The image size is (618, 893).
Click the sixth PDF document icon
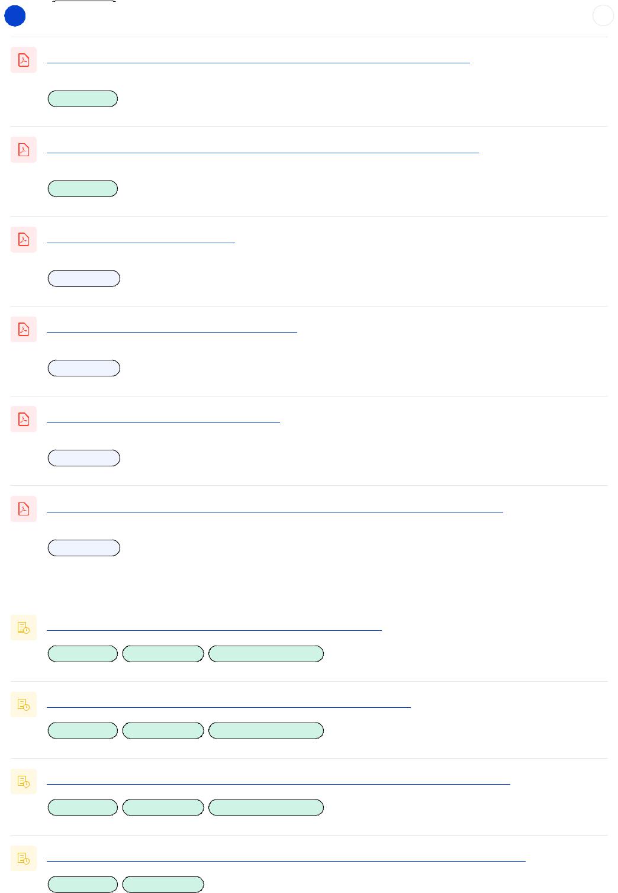click(x=24, y=509)
